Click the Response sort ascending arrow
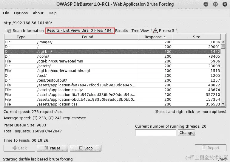This screenshot has width=230, height=162. pos(165,37)
